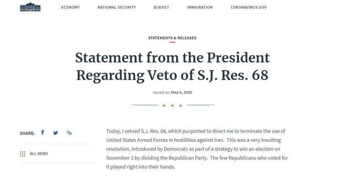Click the middle star in divider

pos(172,106)
